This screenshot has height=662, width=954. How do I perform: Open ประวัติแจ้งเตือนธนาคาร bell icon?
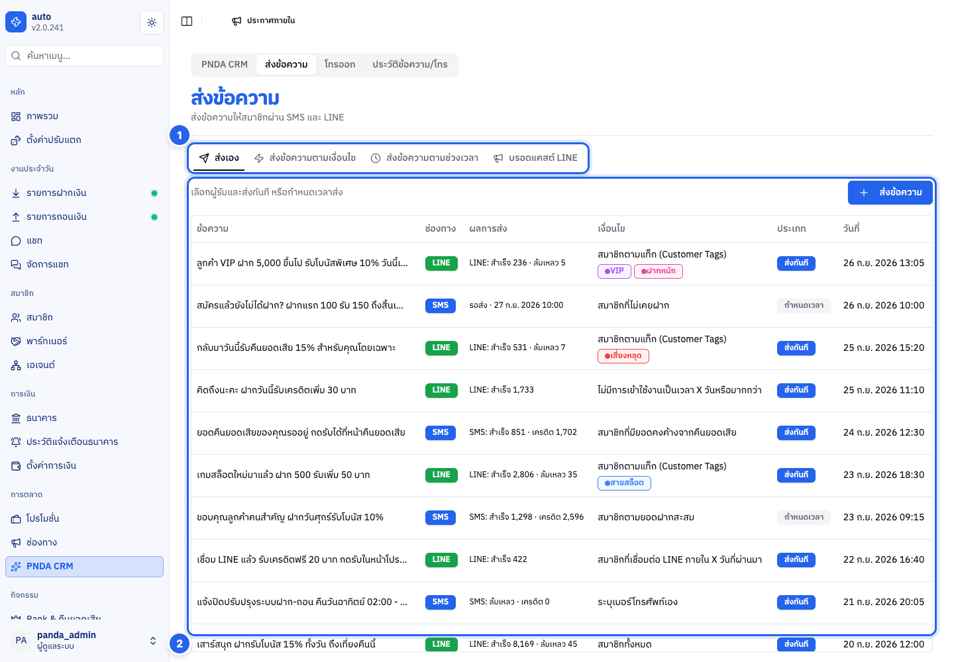[x=16, y=442]
